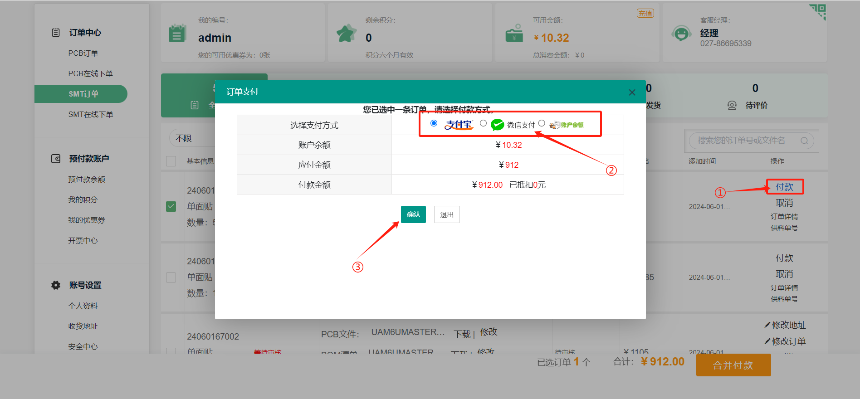Toggle the select-all header checkbox

tap(171, 161)
